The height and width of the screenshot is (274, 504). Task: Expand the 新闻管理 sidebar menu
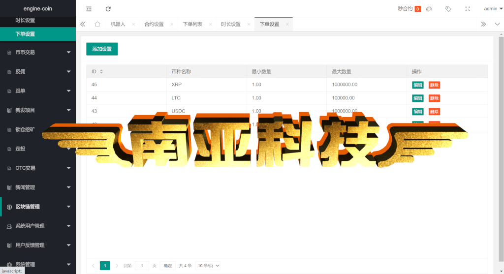click(x=38, y=187)
